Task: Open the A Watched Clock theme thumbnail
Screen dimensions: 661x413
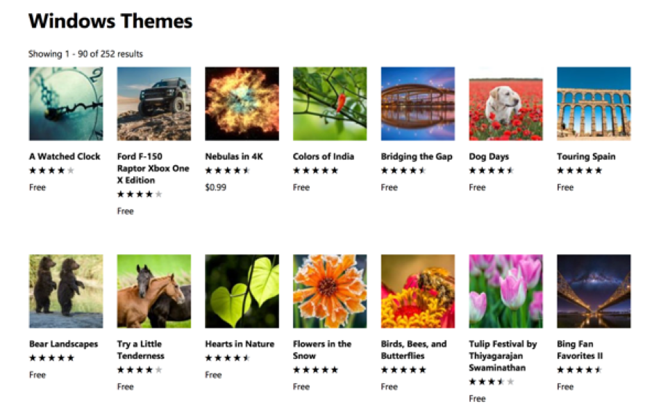Action: pos(66,104)
